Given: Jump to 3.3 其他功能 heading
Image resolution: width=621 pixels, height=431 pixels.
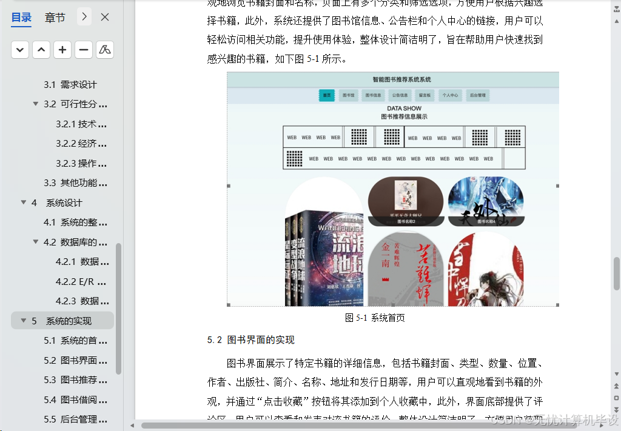Looking at the screenshot, I should (x=75, y=183).
